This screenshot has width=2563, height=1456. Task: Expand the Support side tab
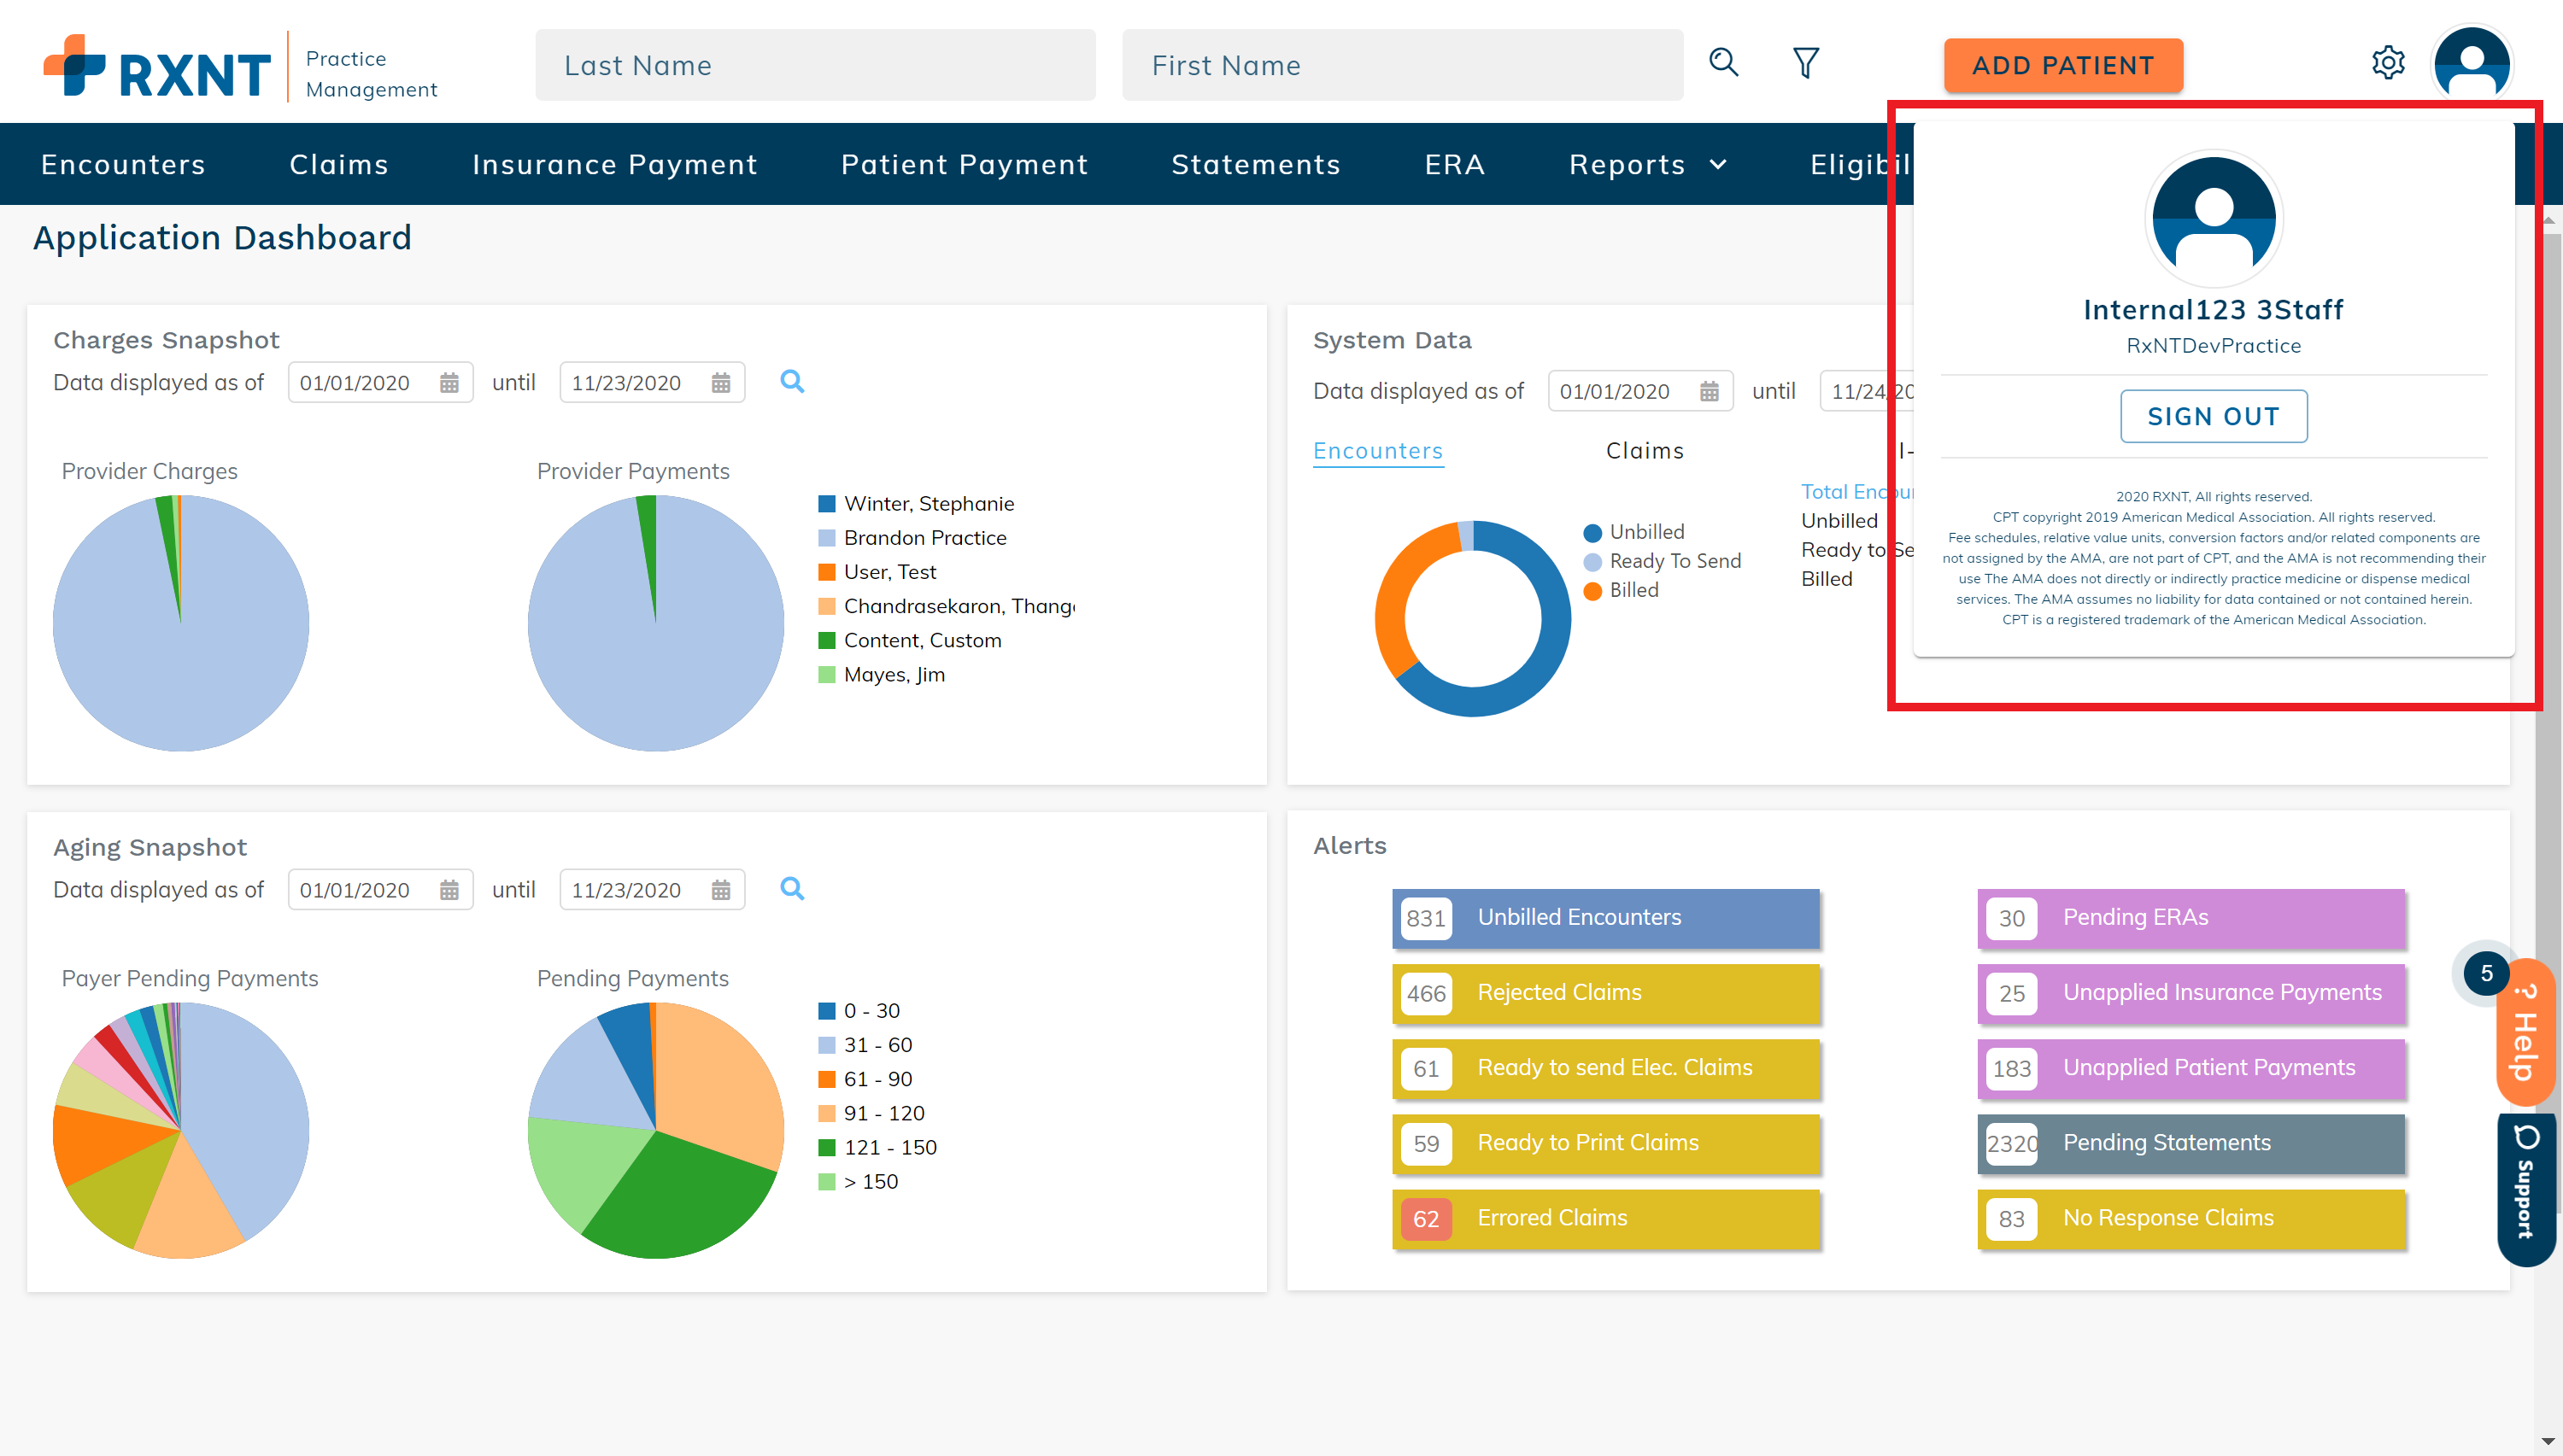tap(2525, 1190)
